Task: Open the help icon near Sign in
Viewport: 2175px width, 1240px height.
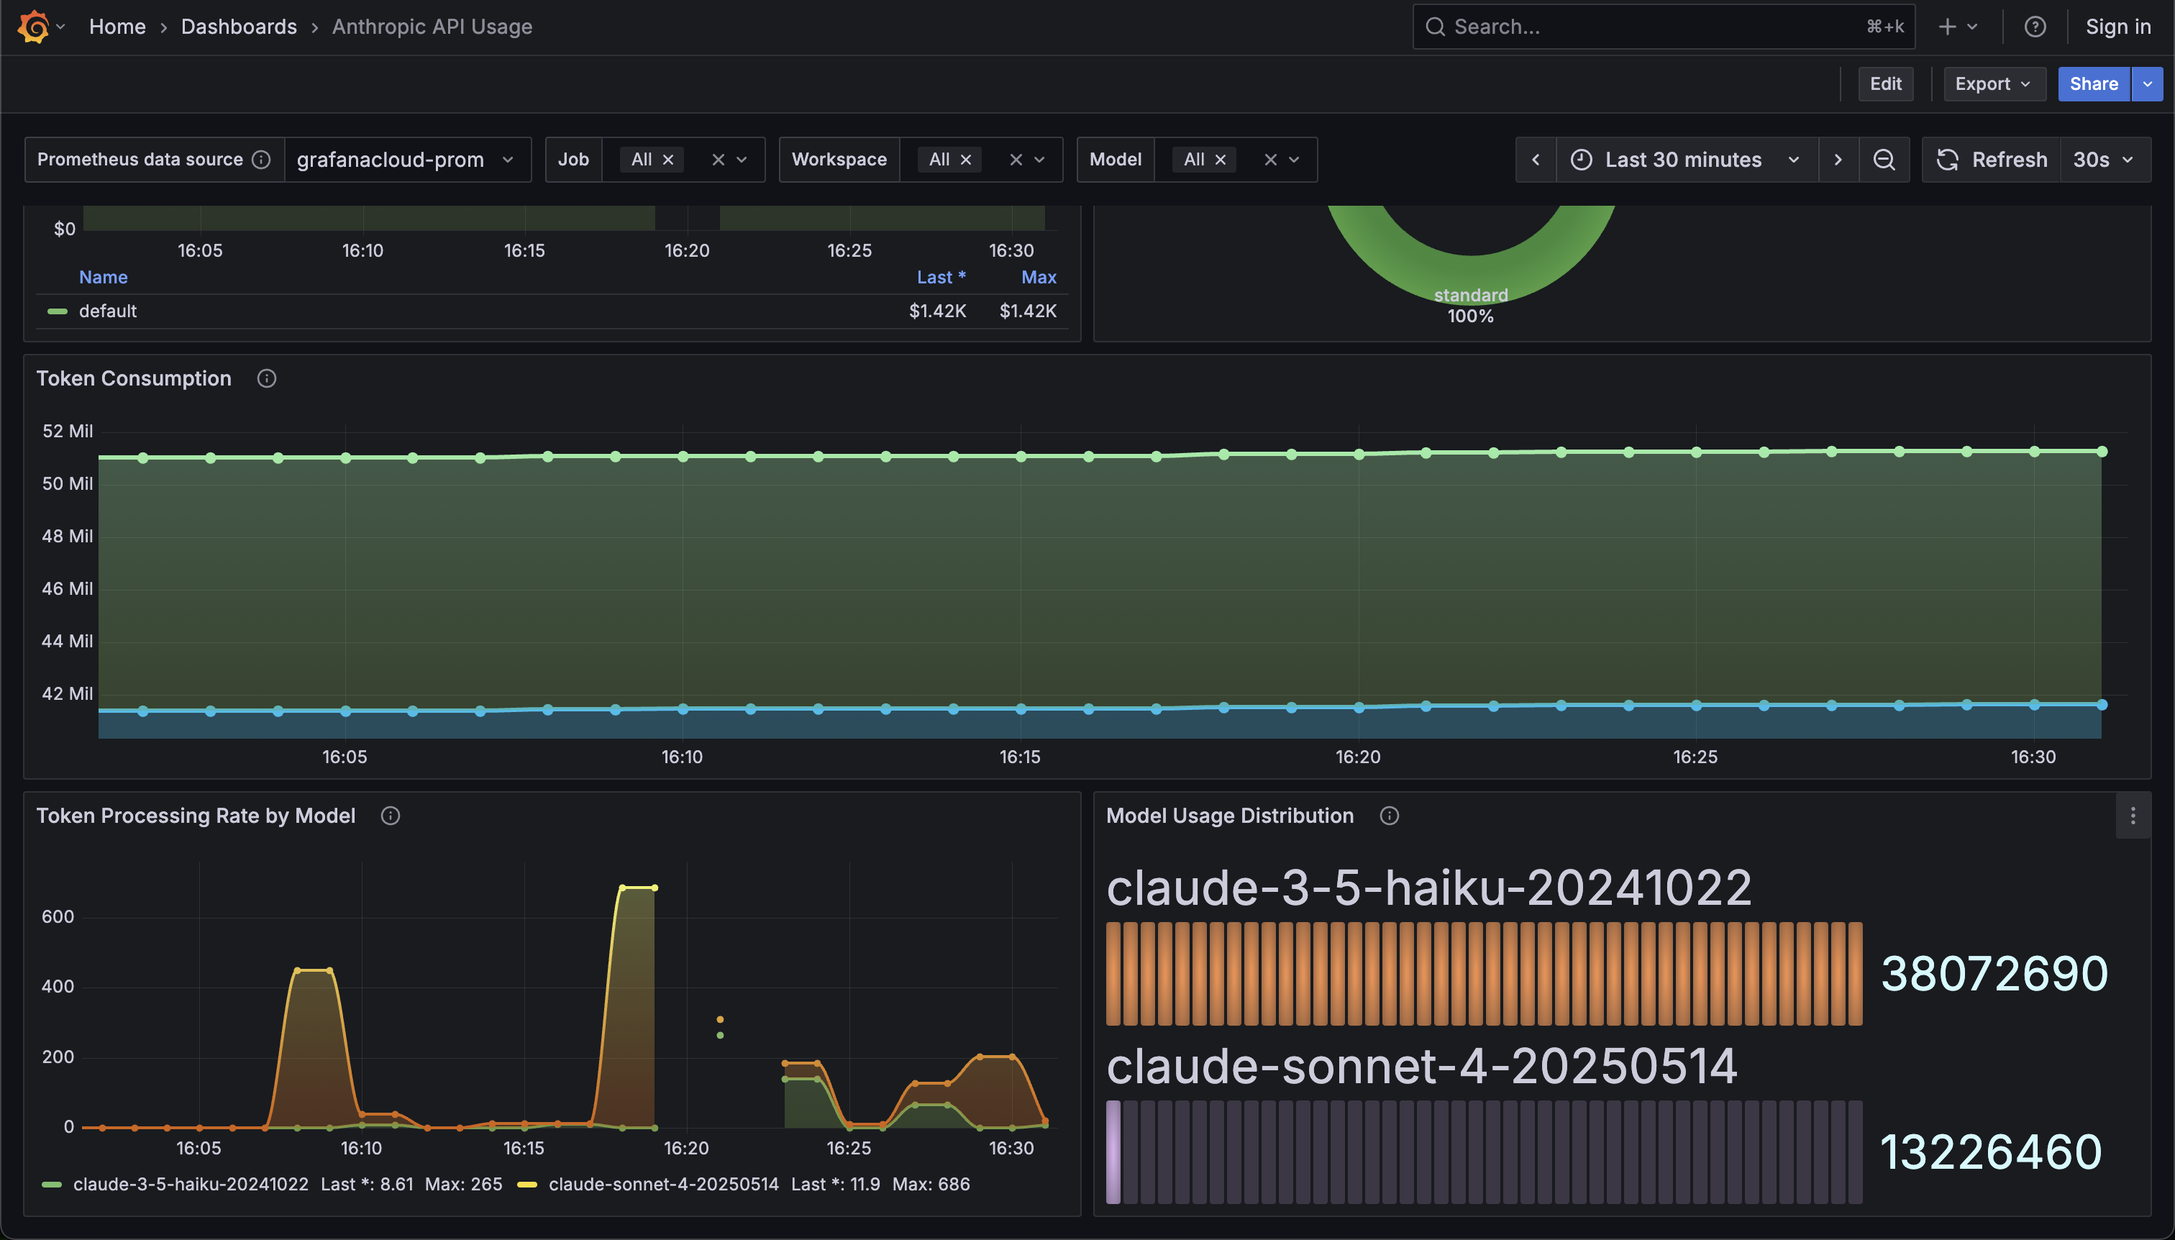Action: coord(2035,27)
